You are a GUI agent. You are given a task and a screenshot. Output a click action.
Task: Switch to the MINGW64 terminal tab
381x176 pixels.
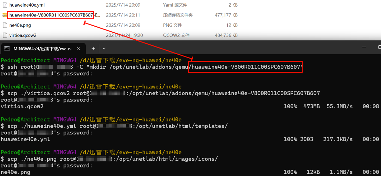[x=43, y=49]
